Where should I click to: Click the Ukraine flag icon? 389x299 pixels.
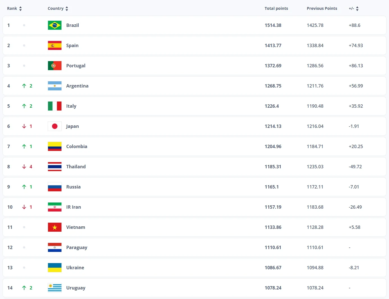click(55, 268)
